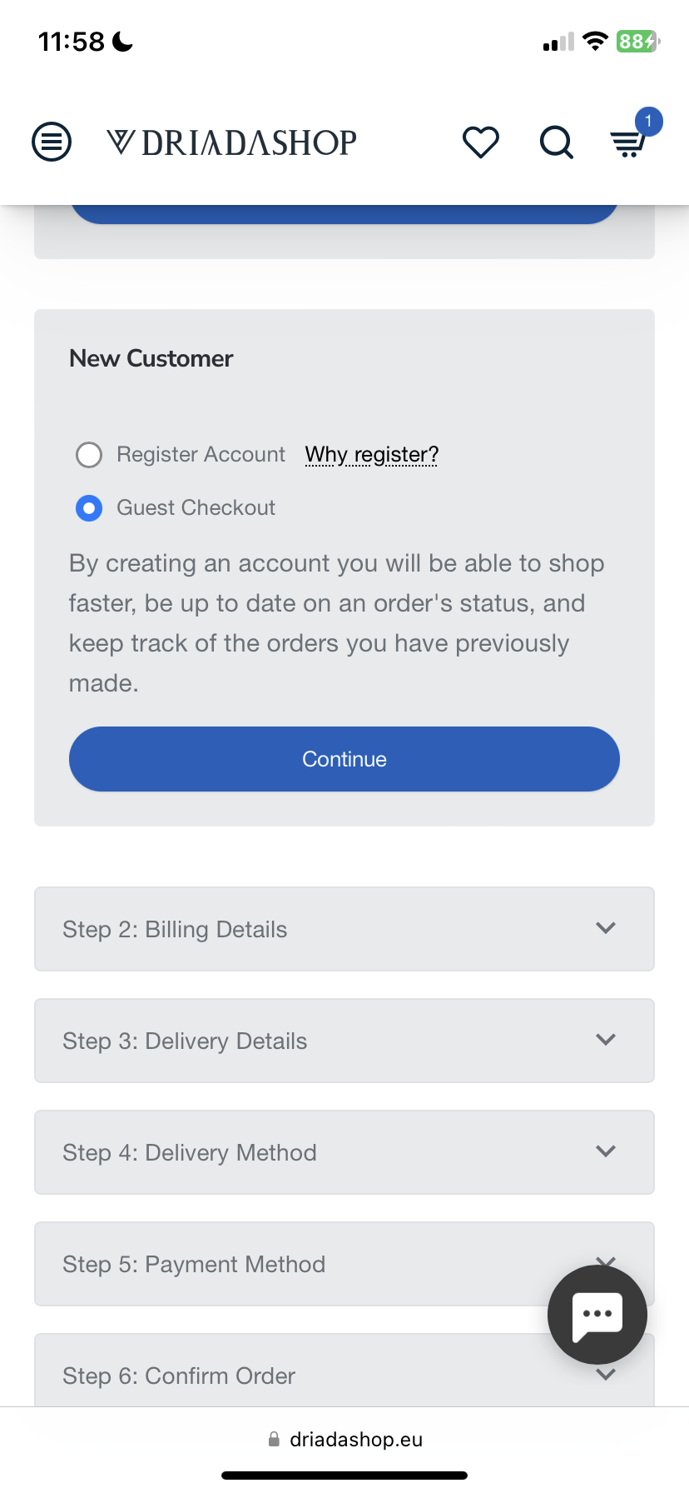Open the hamburger menu icon
This screenshot has width=689, height=1493.
[52, 142]
